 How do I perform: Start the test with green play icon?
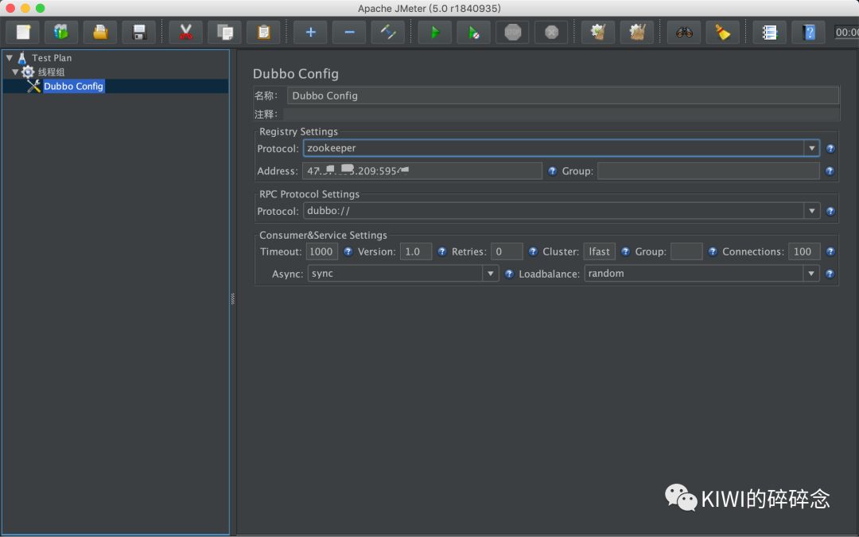(435, 33)
